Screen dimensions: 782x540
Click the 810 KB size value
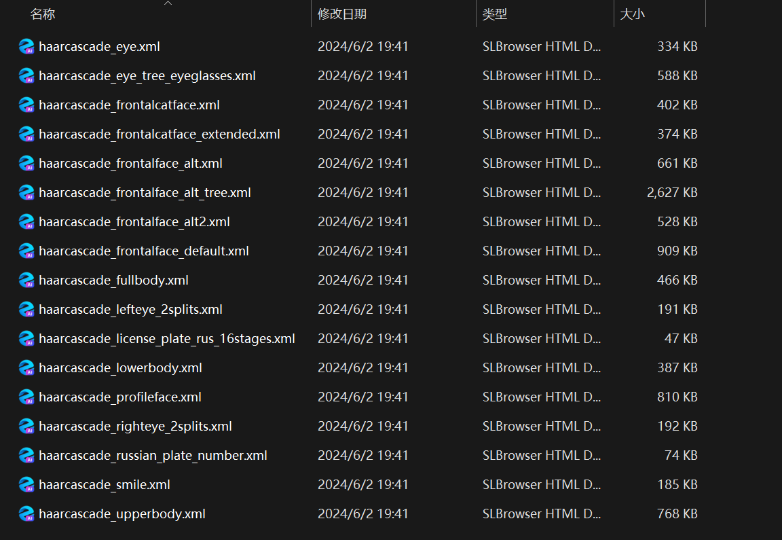pyautogui.click(x=677, y=397)
